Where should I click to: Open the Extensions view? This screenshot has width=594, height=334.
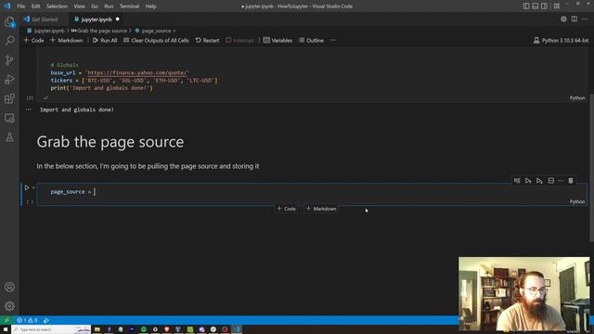9,98
